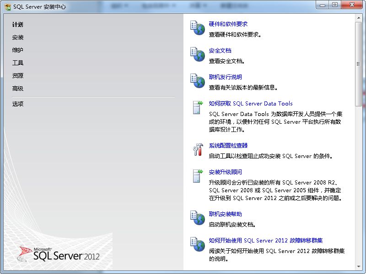The image size is (366, 274).
Task: Click the description text 查看硬件和软件要求。
Action: [x=235, y=35]
